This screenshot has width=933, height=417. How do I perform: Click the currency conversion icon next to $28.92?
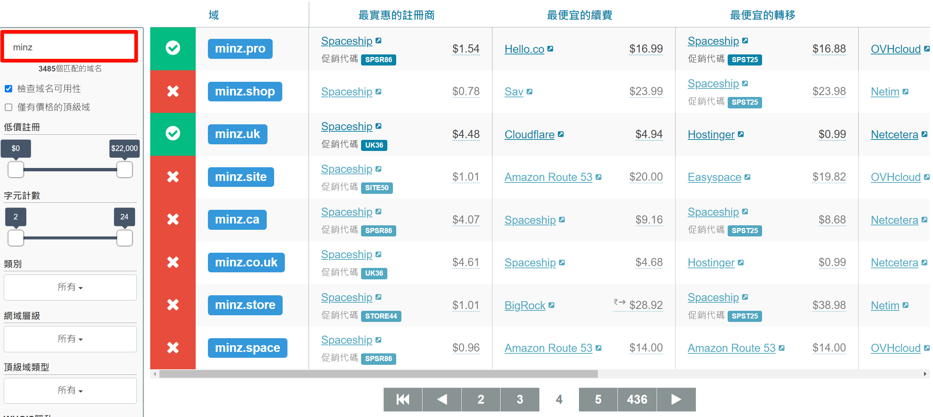tap(619, 302)
